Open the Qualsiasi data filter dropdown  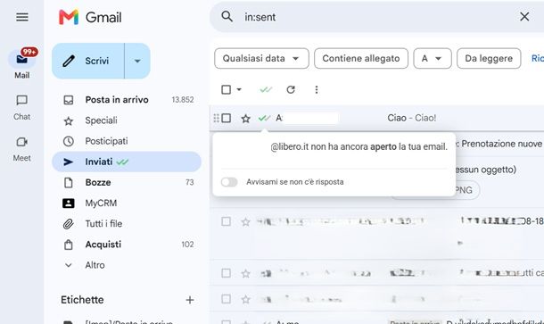261,58
